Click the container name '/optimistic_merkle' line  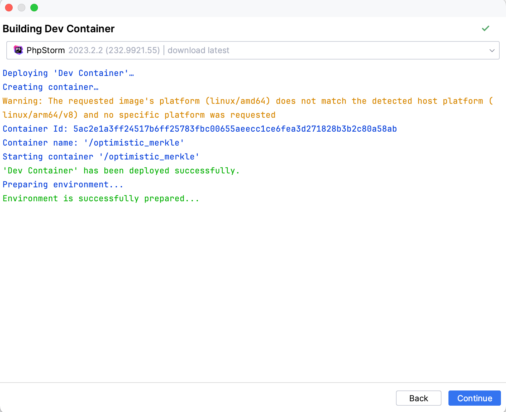[x=93, y=143]
